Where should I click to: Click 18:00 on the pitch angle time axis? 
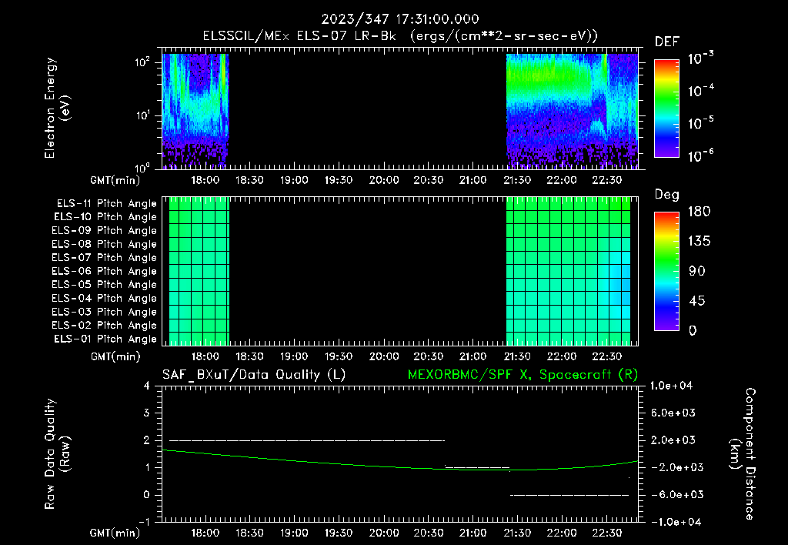(205, 356)
